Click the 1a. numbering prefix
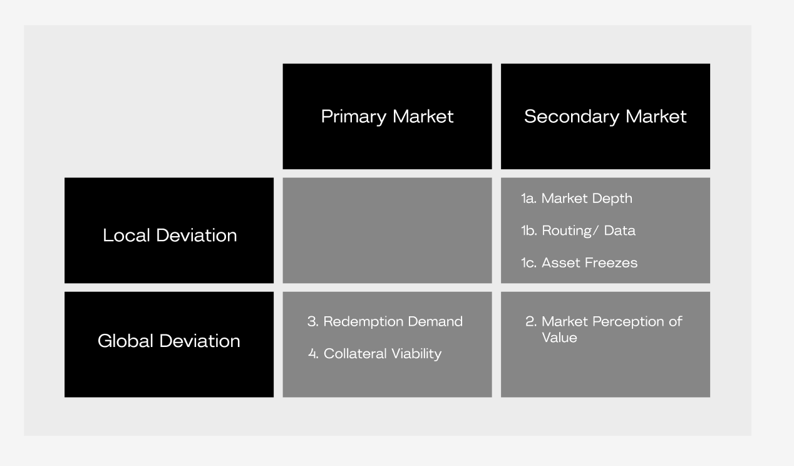Viewport: 794px width, 466px height. click(x=528, y=199)
